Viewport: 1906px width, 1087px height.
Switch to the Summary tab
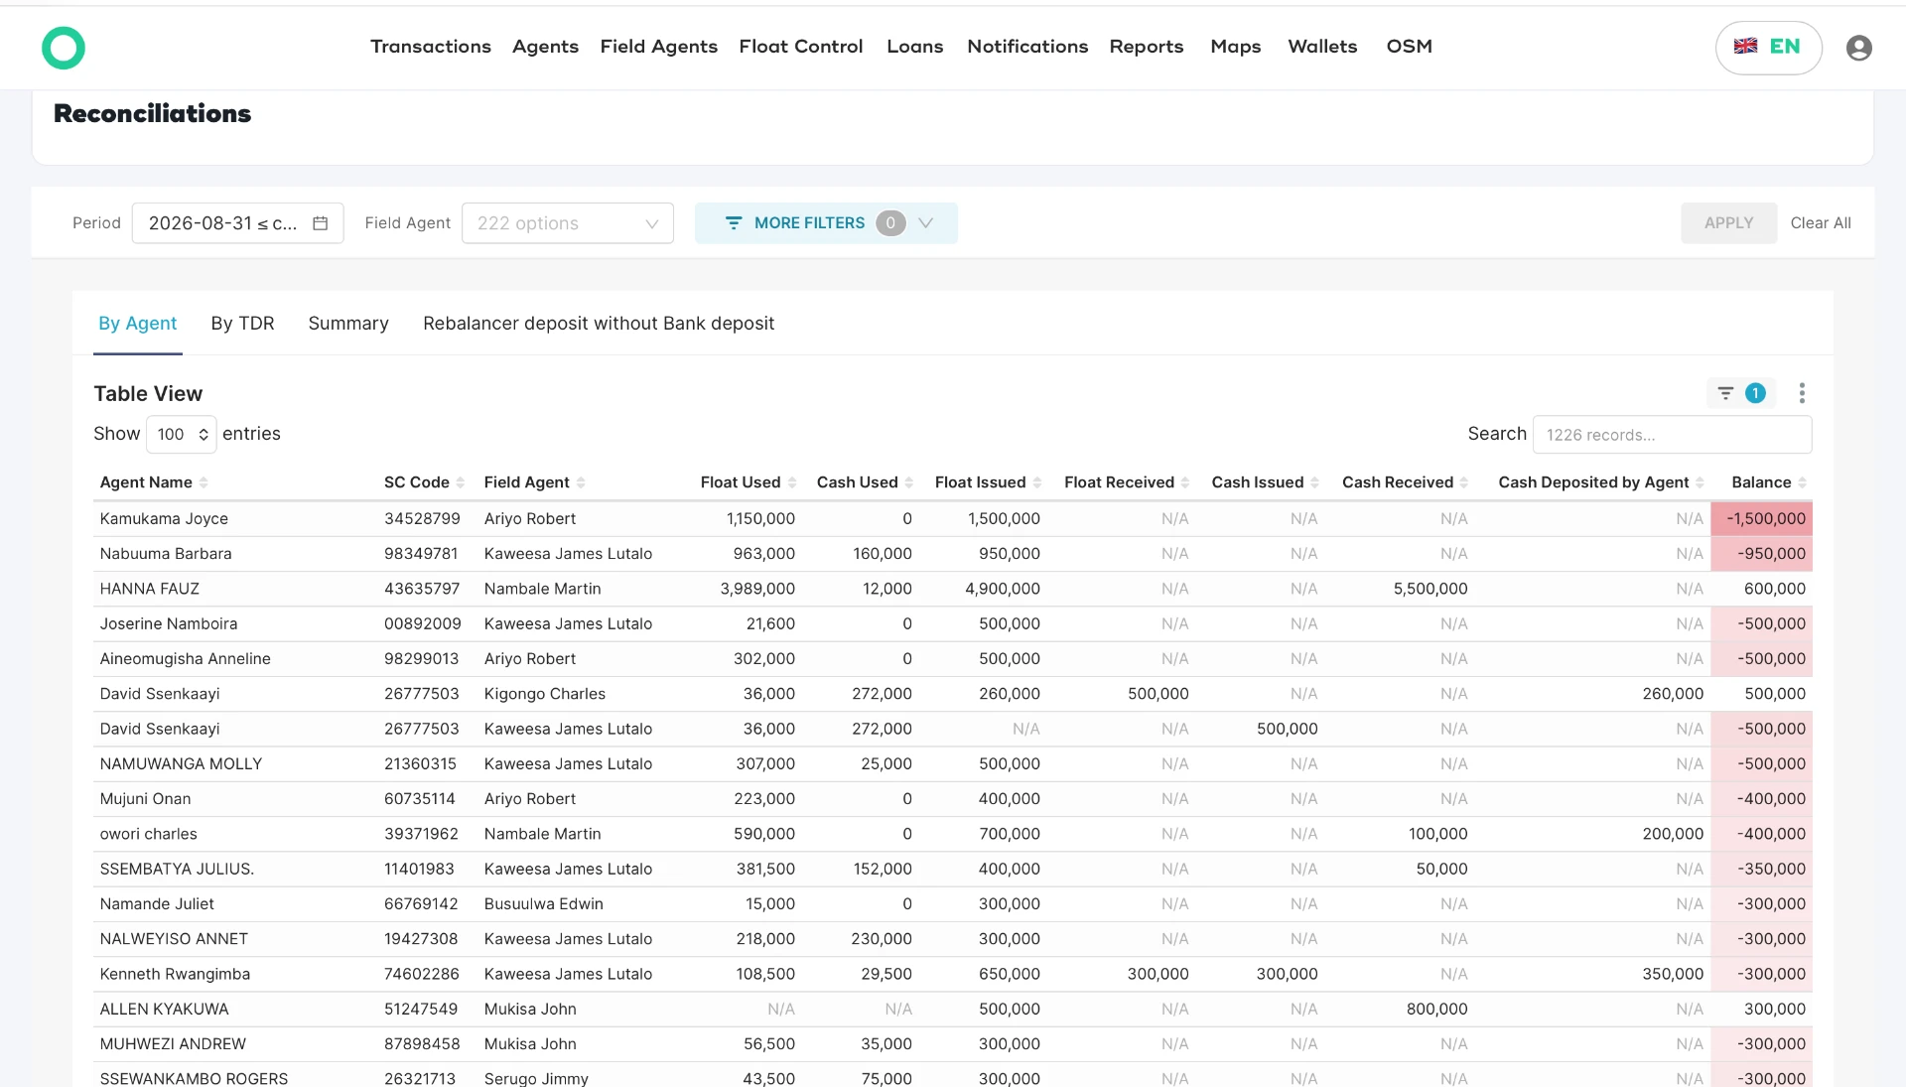[x=348, y=324]
